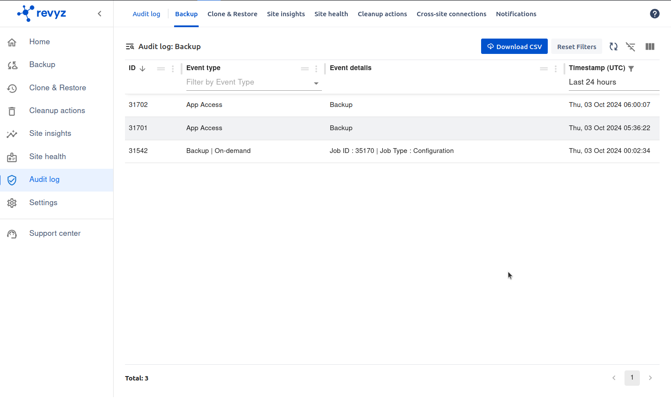Click timestamp Thu, 03 Oct 2024 00:02:34
This screenshot has width=671, height=398.
point(610,151)
